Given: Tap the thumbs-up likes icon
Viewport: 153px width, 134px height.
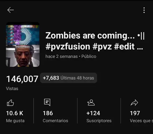Looking at the screenshot, I should point(10,103).
